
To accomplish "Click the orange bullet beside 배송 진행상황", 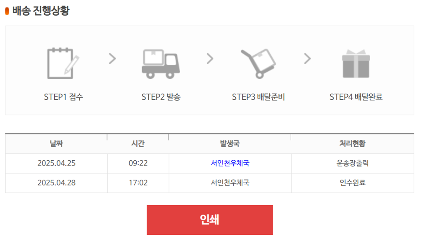I will [7, 11].
